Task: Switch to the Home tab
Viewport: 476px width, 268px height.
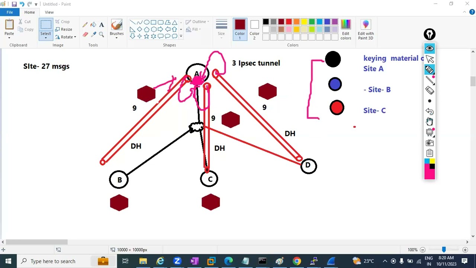Action: point(29,12)
